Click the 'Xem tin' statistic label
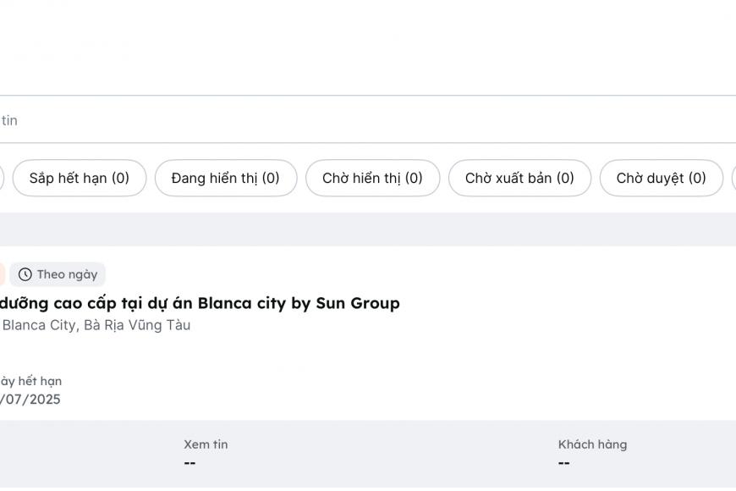Screen dimensions: 736x491 [x=206, y=444]
